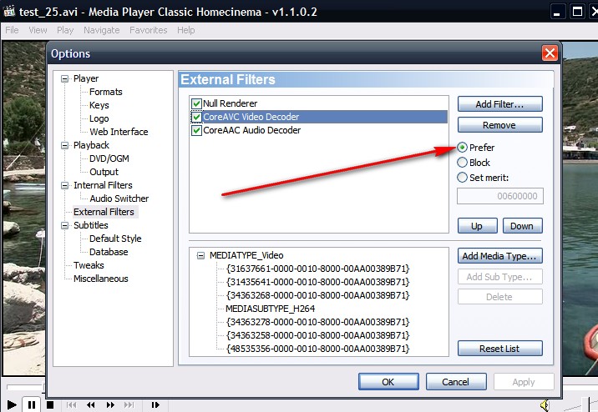The width and height of the screenshot is (598, 412).
Task: Select the MEDIASUBTYPE_H264 entry
Action: click(x=270, y=309)
